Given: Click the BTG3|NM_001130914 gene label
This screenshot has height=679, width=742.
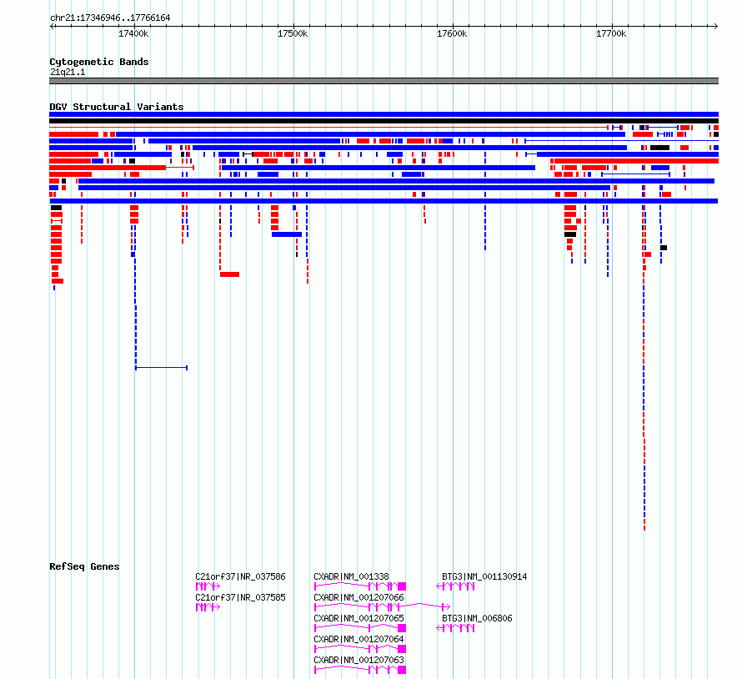Looking at the screenshot, I should 484,576.
